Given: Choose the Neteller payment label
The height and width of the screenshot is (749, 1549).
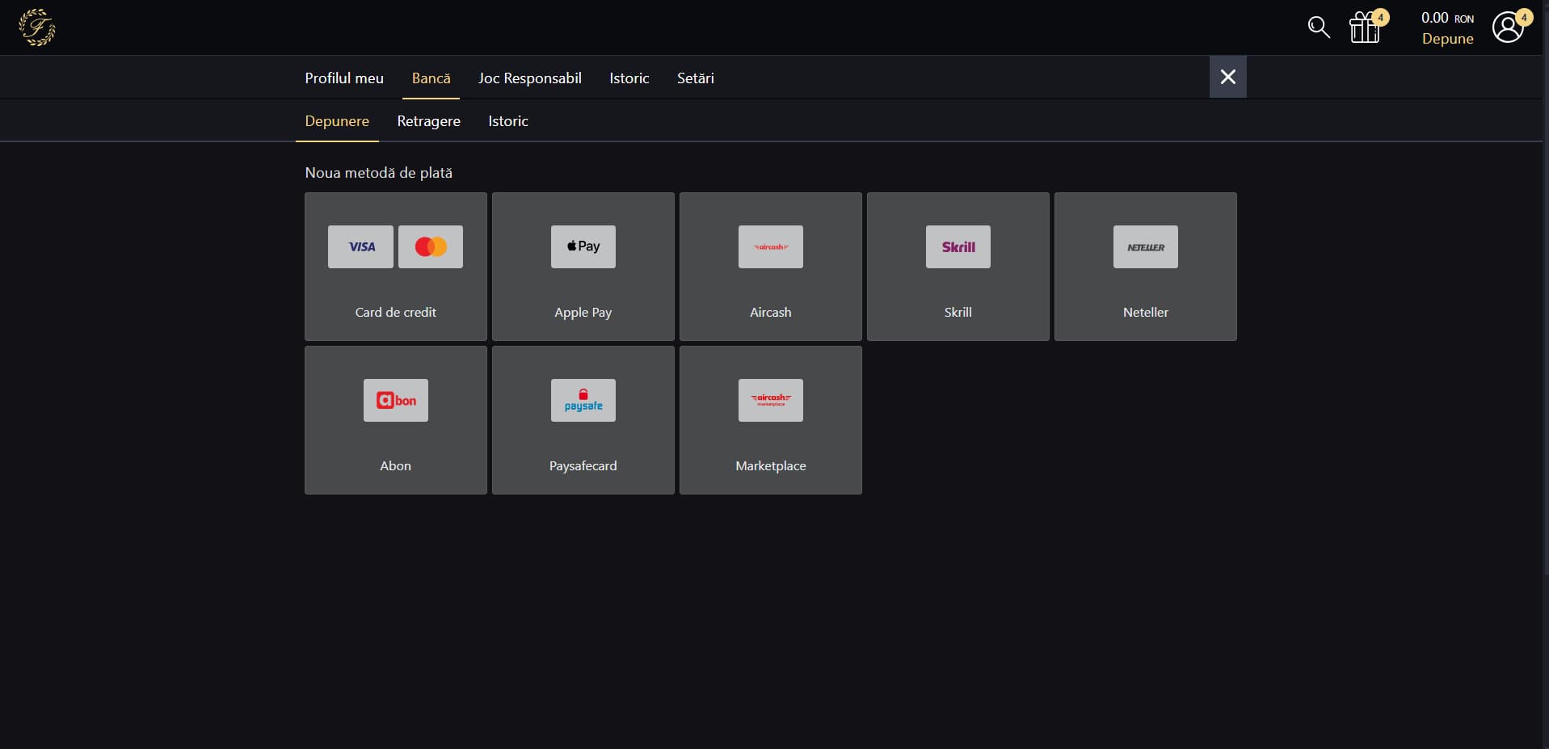Looking at the screenshot, I should pos(1146,313).
